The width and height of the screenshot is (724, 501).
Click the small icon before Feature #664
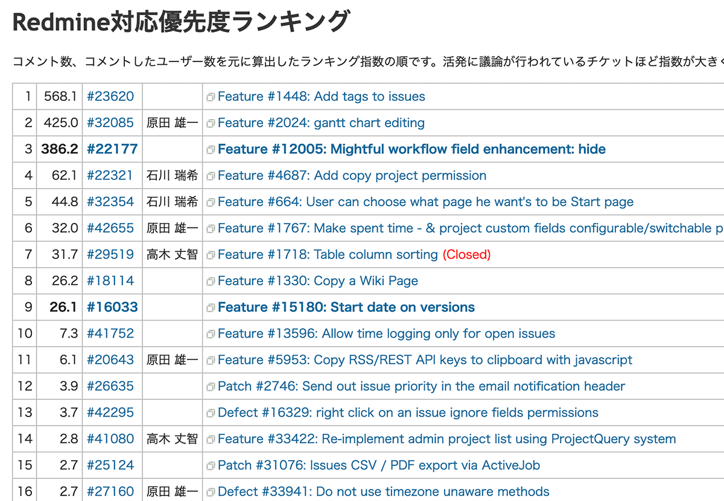tap(211, 203)
